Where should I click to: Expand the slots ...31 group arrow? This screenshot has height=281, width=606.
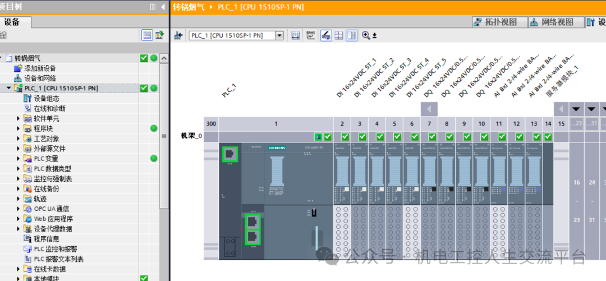point(592,109)
